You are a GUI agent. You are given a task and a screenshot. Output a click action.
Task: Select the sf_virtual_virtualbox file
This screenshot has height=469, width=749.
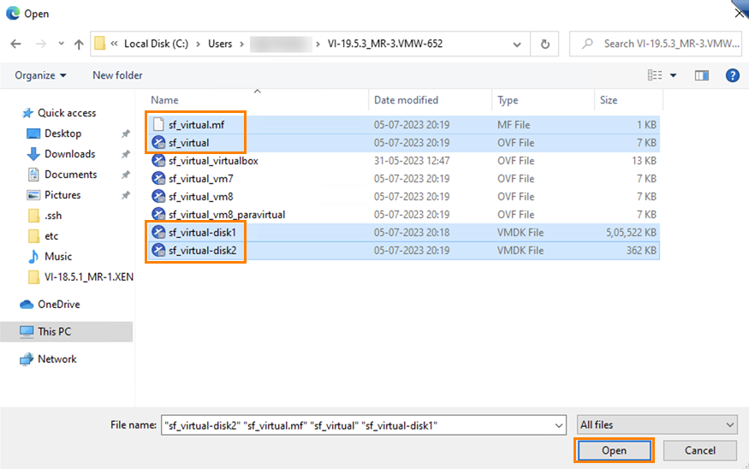(x=213, y=161)
